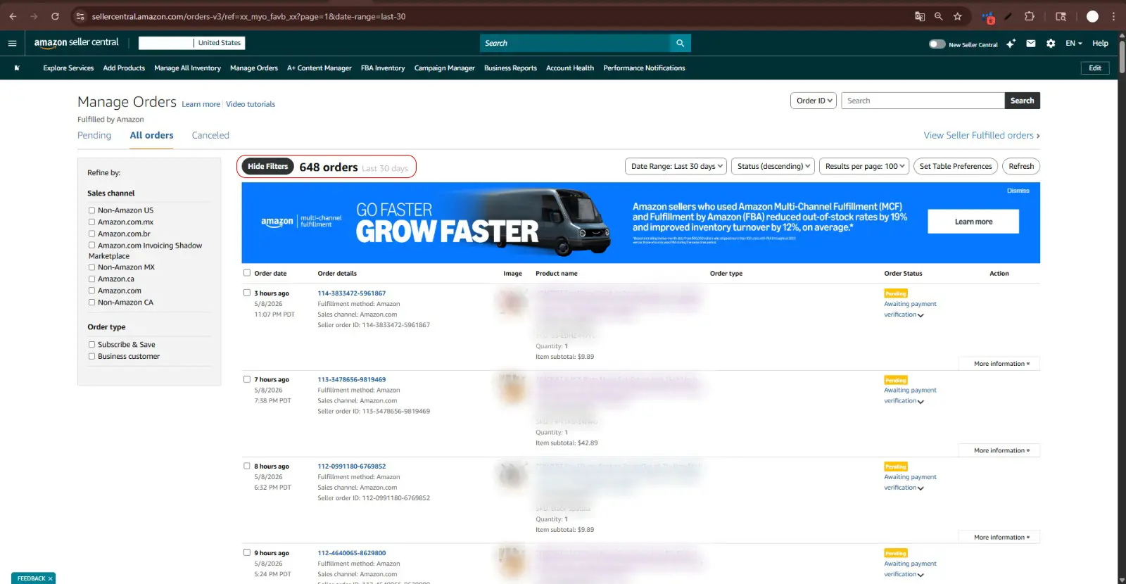Click the Pending badge on order 114-3833472-5961867

point(896,293)
